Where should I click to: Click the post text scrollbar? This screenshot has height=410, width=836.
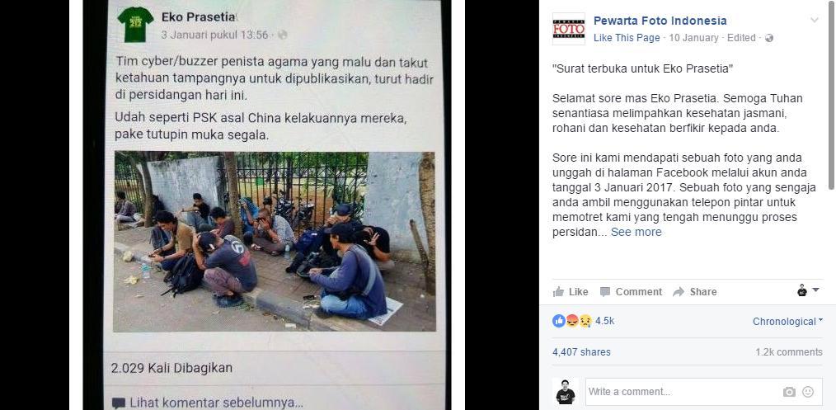tap(831, 95)
